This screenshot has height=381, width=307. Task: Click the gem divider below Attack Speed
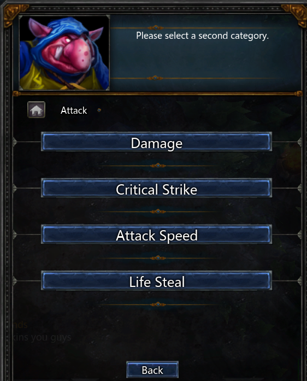pyautogui.click(x=158, y=258)
